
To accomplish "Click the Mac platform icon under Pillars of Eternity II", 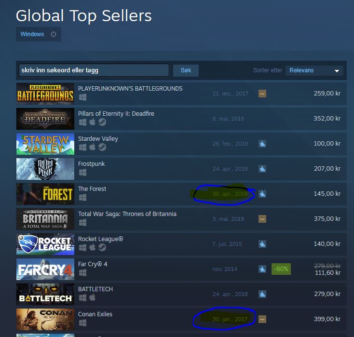I will pos(92,122).
